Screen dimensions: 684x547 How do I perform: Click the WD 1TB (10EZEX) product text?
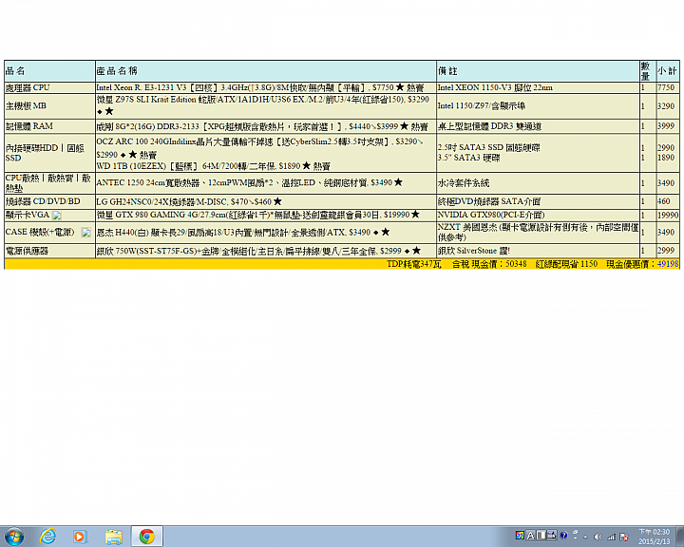pos(214,166)
